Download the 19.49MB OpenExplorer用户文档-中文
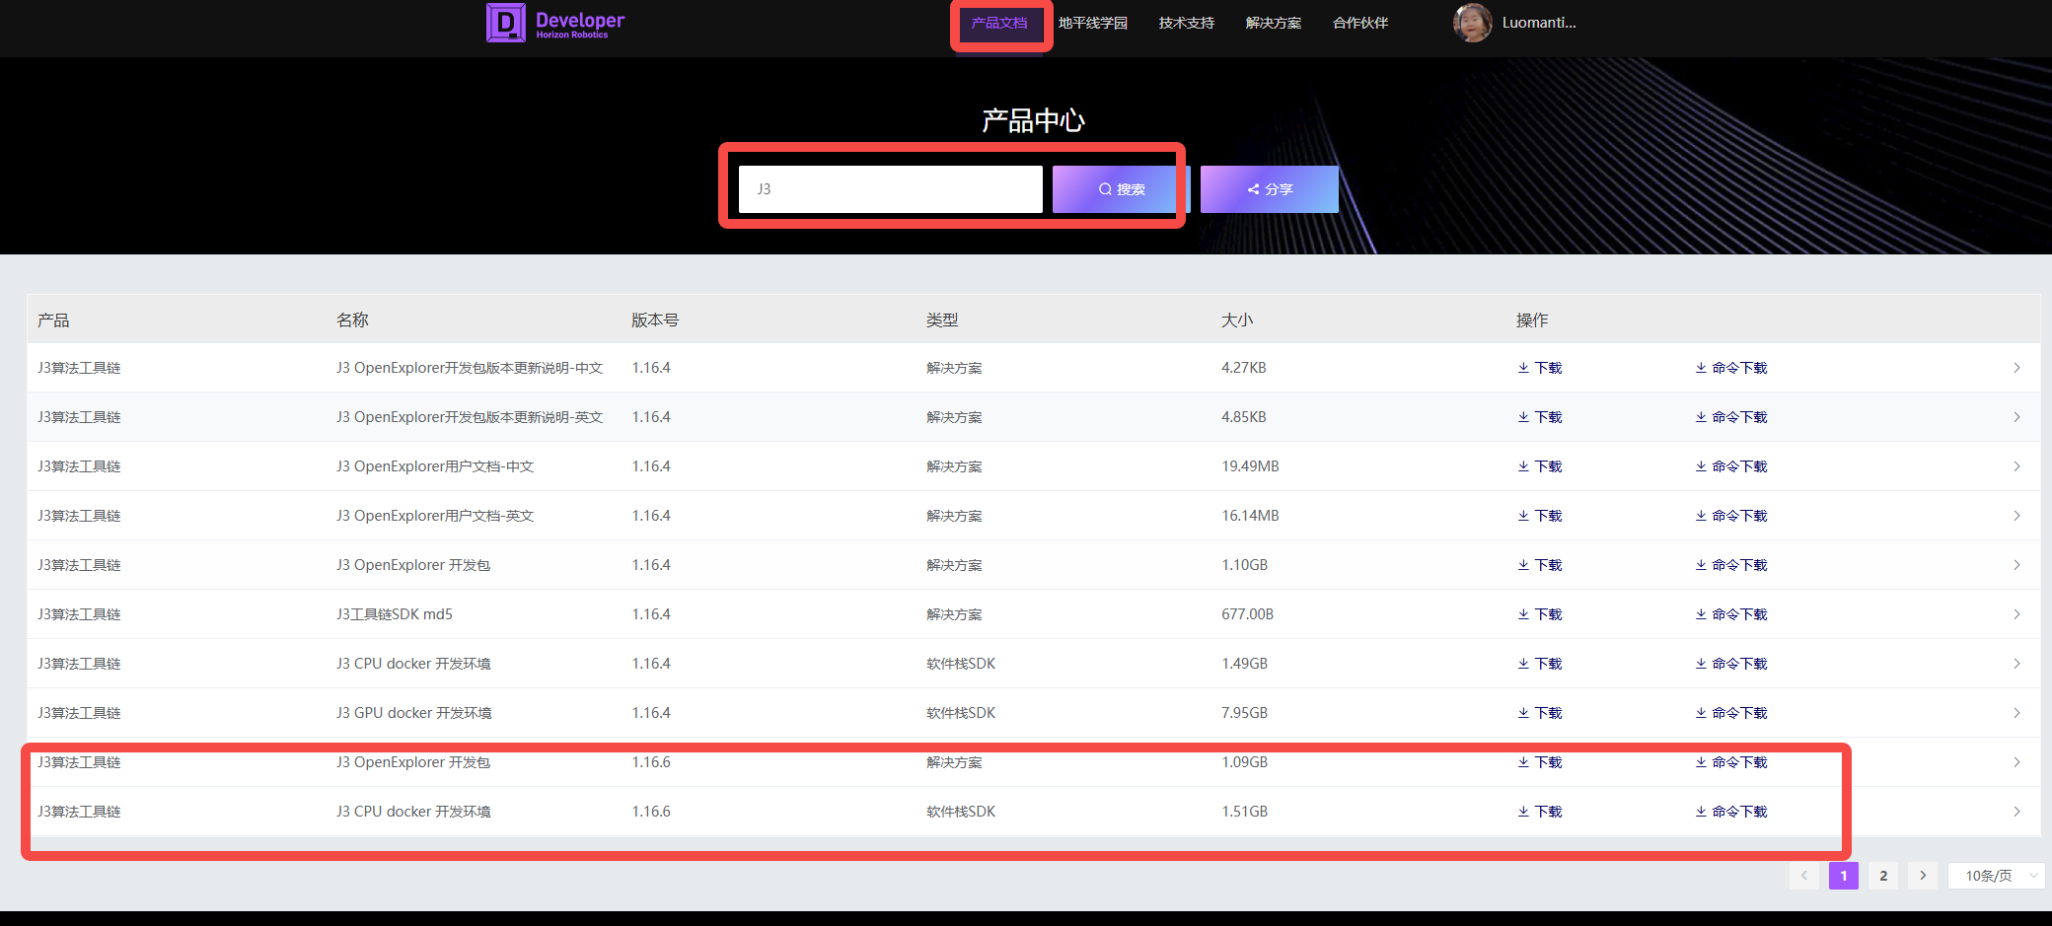The height and width of the screenshot is (926, 2052). 1540,466
